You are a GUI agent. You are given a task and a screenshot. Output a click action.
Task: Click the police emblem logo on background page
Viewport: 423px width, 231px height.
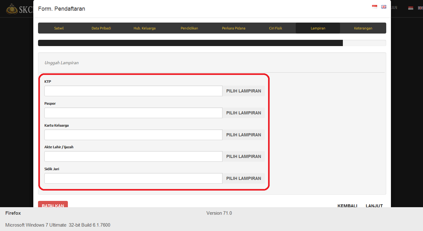12,9
